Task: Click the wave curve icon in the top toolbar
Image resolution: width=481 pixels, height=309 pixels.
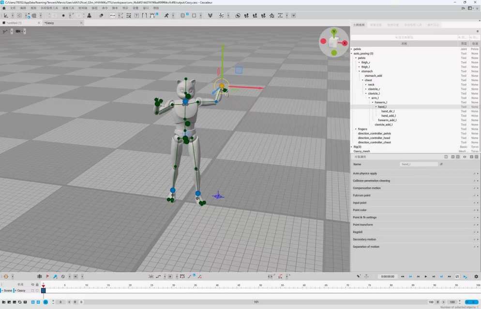Action: (113, 15)
